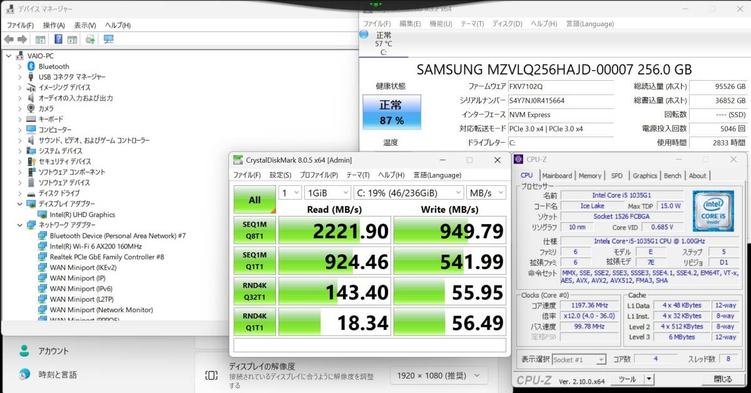Switch to the Bench tab in CPU-Z

tap(673, 176)
